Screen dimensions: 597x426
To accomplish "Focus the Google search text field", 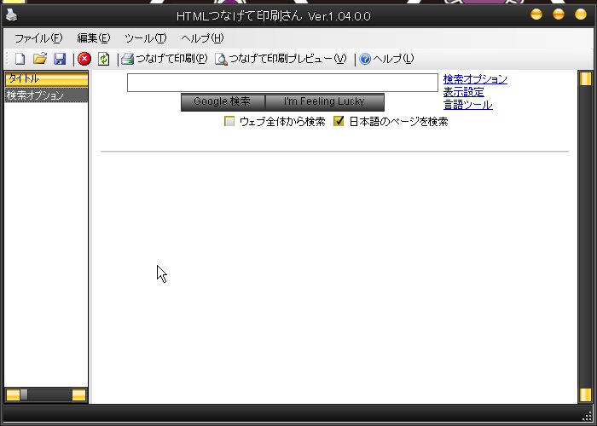I will click(282, 83).
